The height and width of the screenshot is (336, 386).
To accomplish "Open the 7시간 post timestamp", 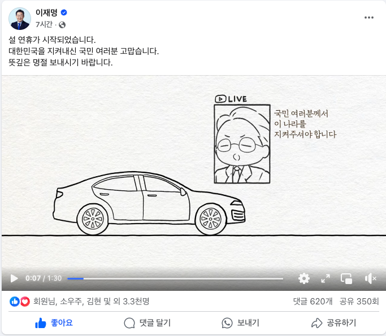I will tap(44, 24).
